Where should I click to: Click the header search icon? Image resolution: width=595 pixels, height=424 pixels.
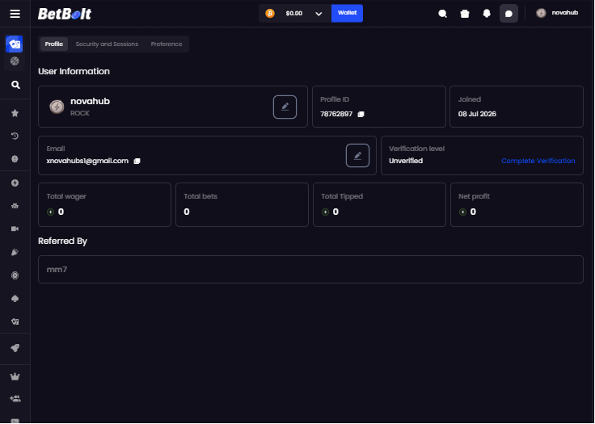coord(442,14)
